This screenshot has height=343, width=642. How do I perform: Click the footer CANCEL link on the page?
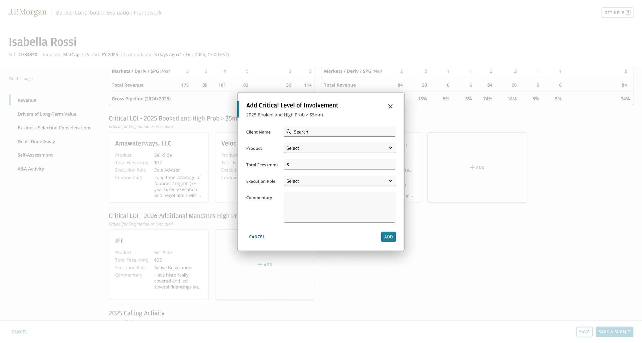[20, 332]
